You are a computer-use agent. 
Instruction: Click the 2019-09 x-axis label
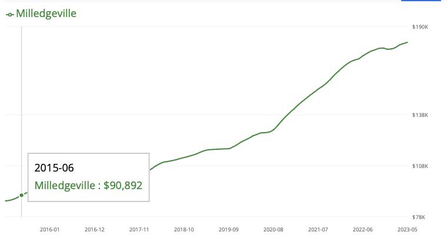(229, 230)
